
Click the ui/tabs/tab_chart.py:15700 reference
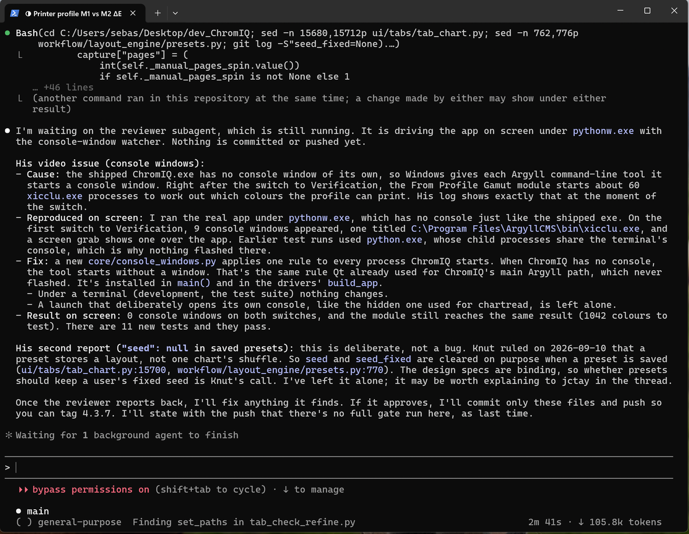coord(94,370)
